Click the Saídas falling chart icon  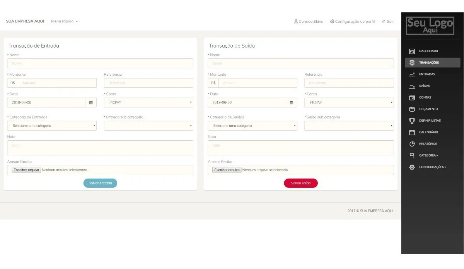tap(412, 86)
